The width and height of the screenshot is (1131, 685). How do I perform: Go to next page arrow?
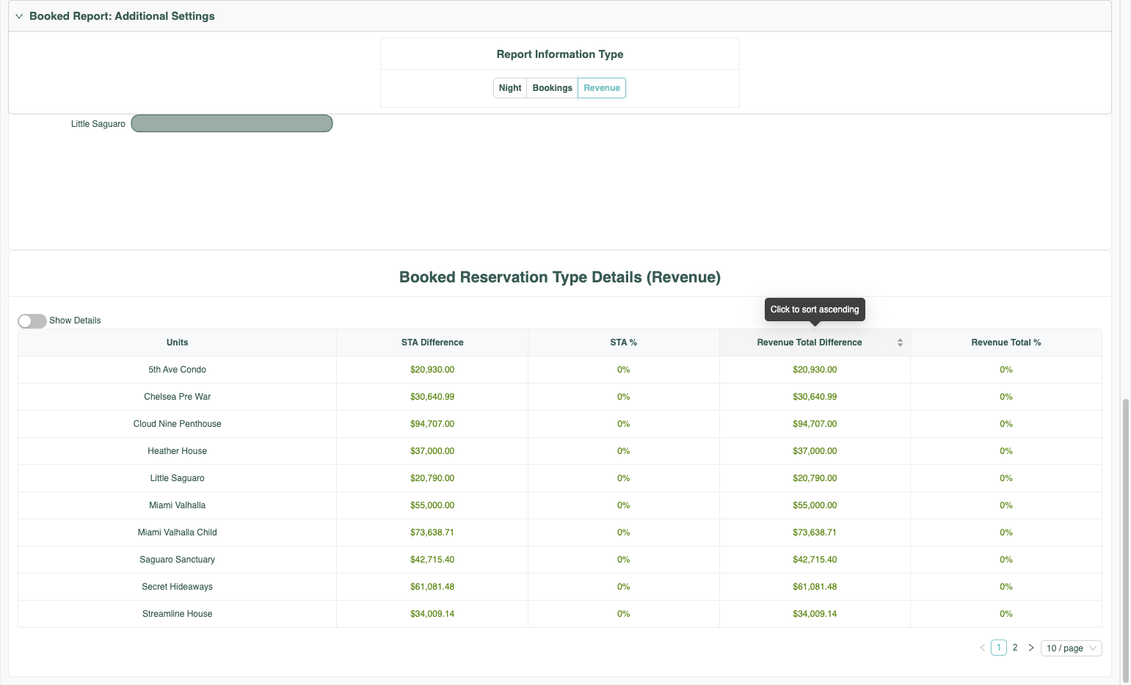(x=1031, y=648)
